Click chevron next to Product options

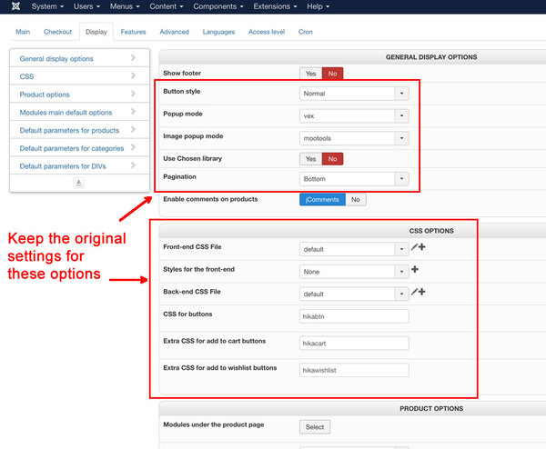(x=133, y=94)
